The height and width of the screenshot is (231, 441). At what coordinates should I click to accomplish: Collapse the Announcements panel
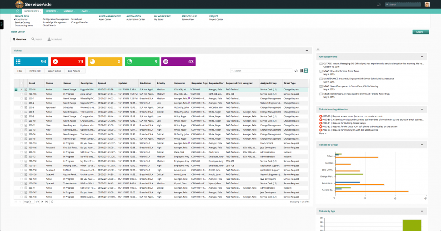click(x=422, y=57)
